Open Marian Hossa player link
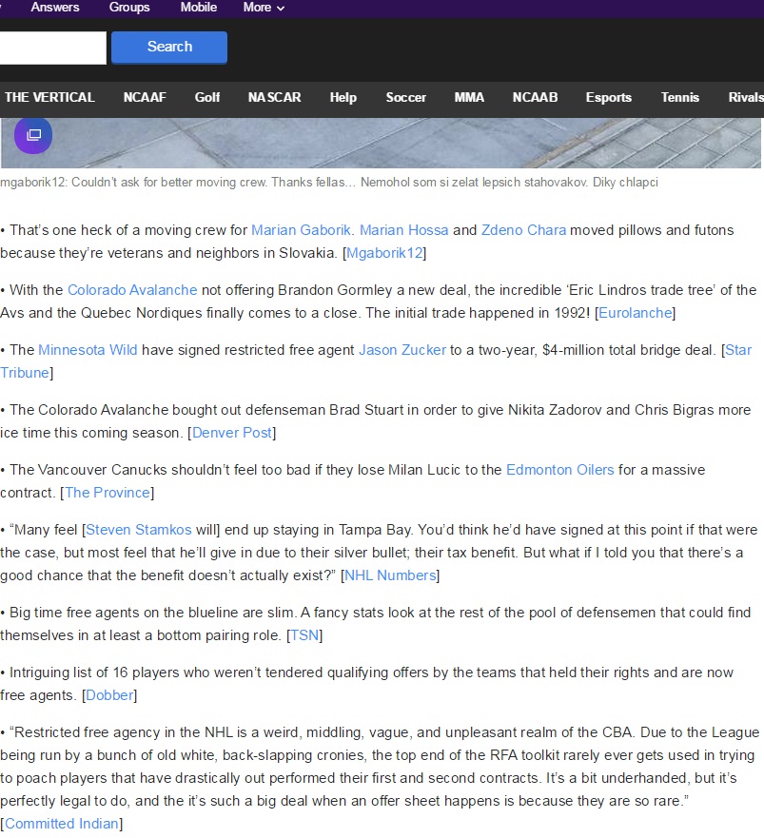This screenshot has width=764, height=838. coord(403,230)
